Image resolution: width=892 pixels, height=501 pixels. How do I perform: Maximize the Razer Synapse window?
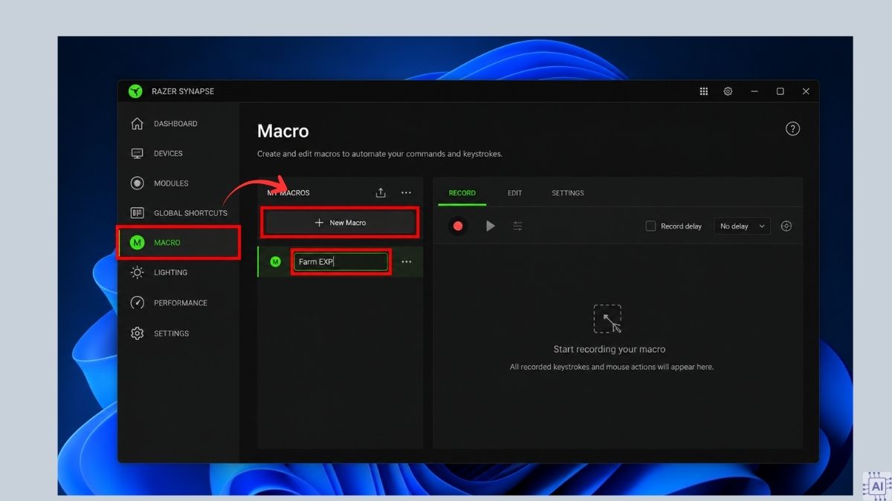click(780, 91)
